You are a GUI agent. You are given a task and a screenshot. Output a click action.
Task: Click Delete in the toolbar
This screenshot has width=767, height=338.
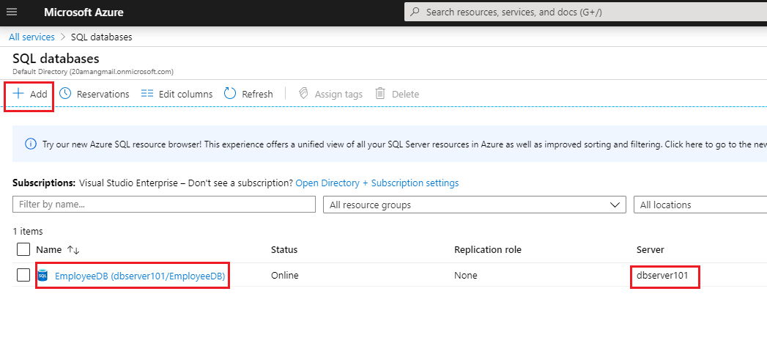point(397,94)
